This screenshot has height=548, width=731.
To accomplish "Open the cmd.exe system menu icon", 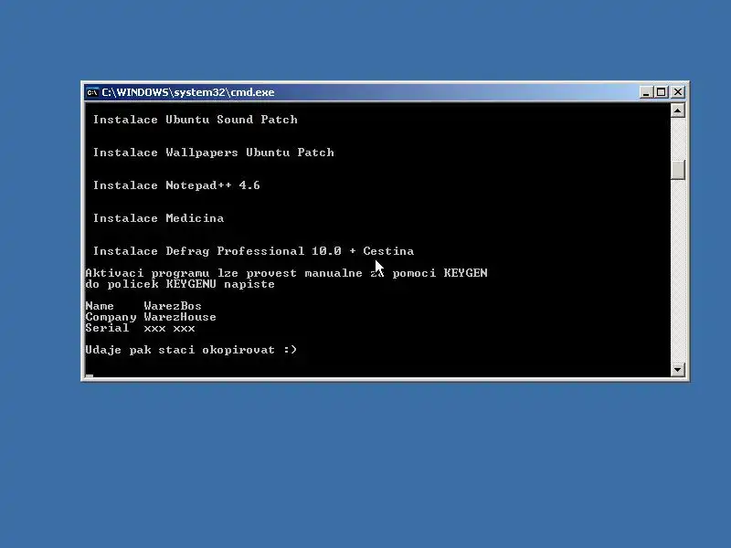I will point(92,92).
